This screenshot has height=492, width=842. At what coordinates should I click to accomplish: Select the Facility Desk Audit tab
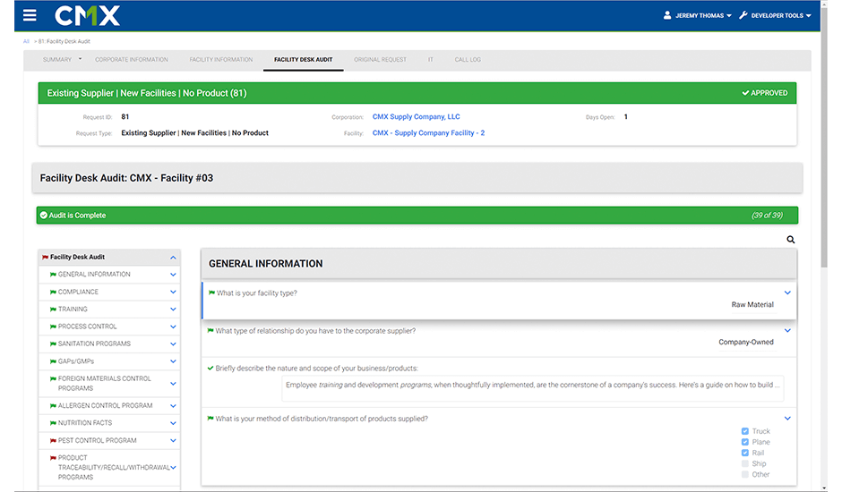(x=303, y=60)
